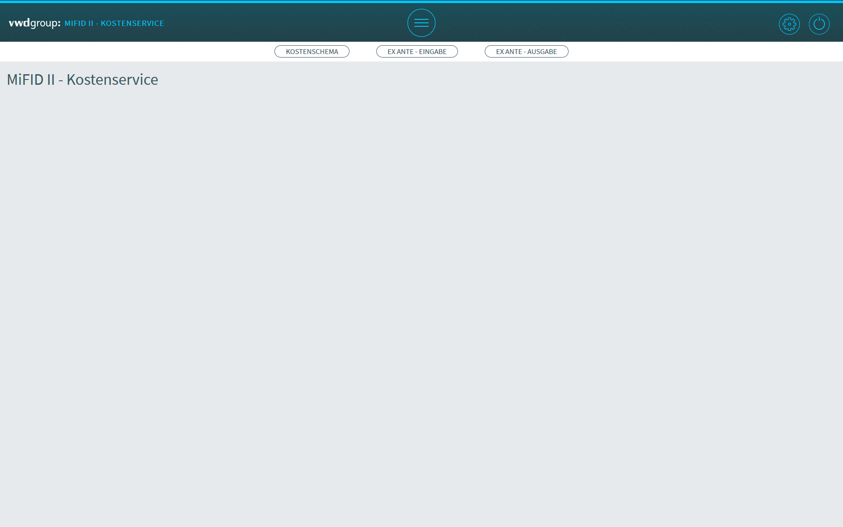Click the vwdgroup logo

pyautogui.click(x=34, y=23)
